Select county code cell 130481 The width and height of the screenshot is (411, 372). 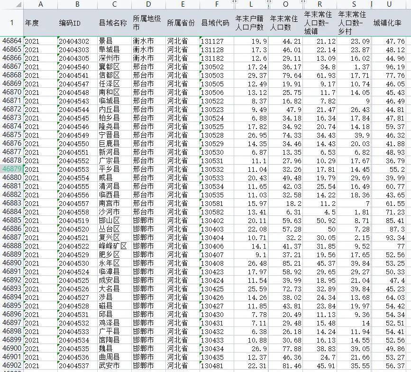(x=217, y=365)
